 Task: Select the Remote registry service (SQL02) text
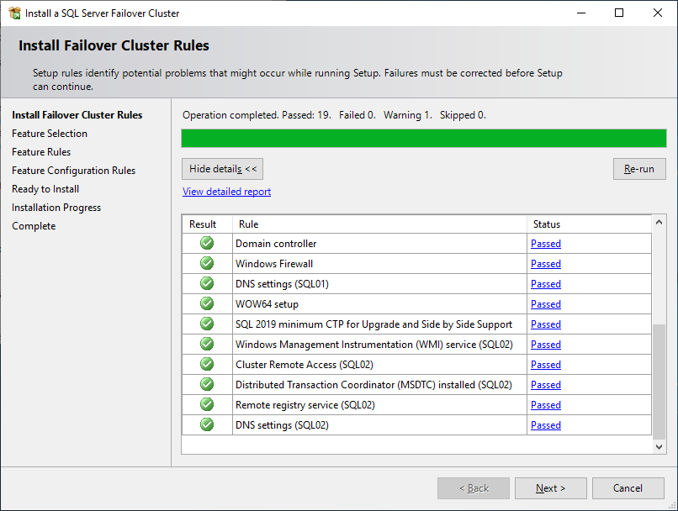(x=305, y=405)
